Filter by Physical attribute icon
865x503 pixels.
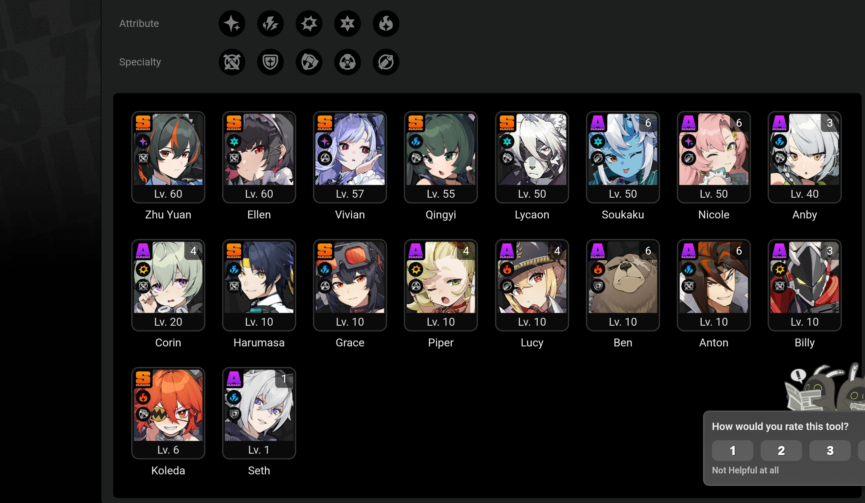click(x=309, y=24)
